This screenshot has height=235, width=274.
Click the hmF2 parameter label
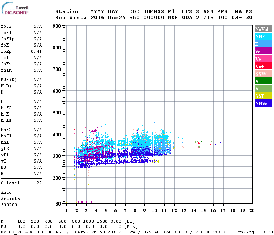click(x=6, y=130)
